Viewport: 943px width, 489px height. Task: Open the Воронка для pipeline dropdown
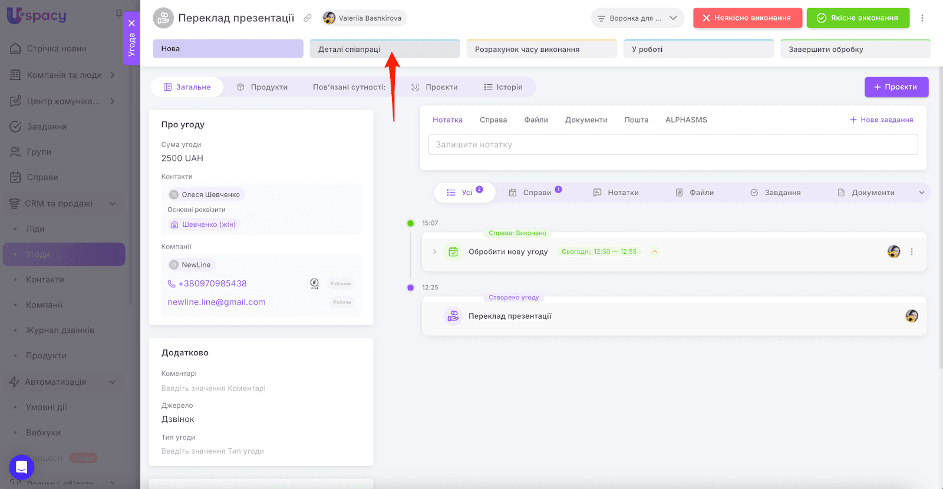pos(637,18)
